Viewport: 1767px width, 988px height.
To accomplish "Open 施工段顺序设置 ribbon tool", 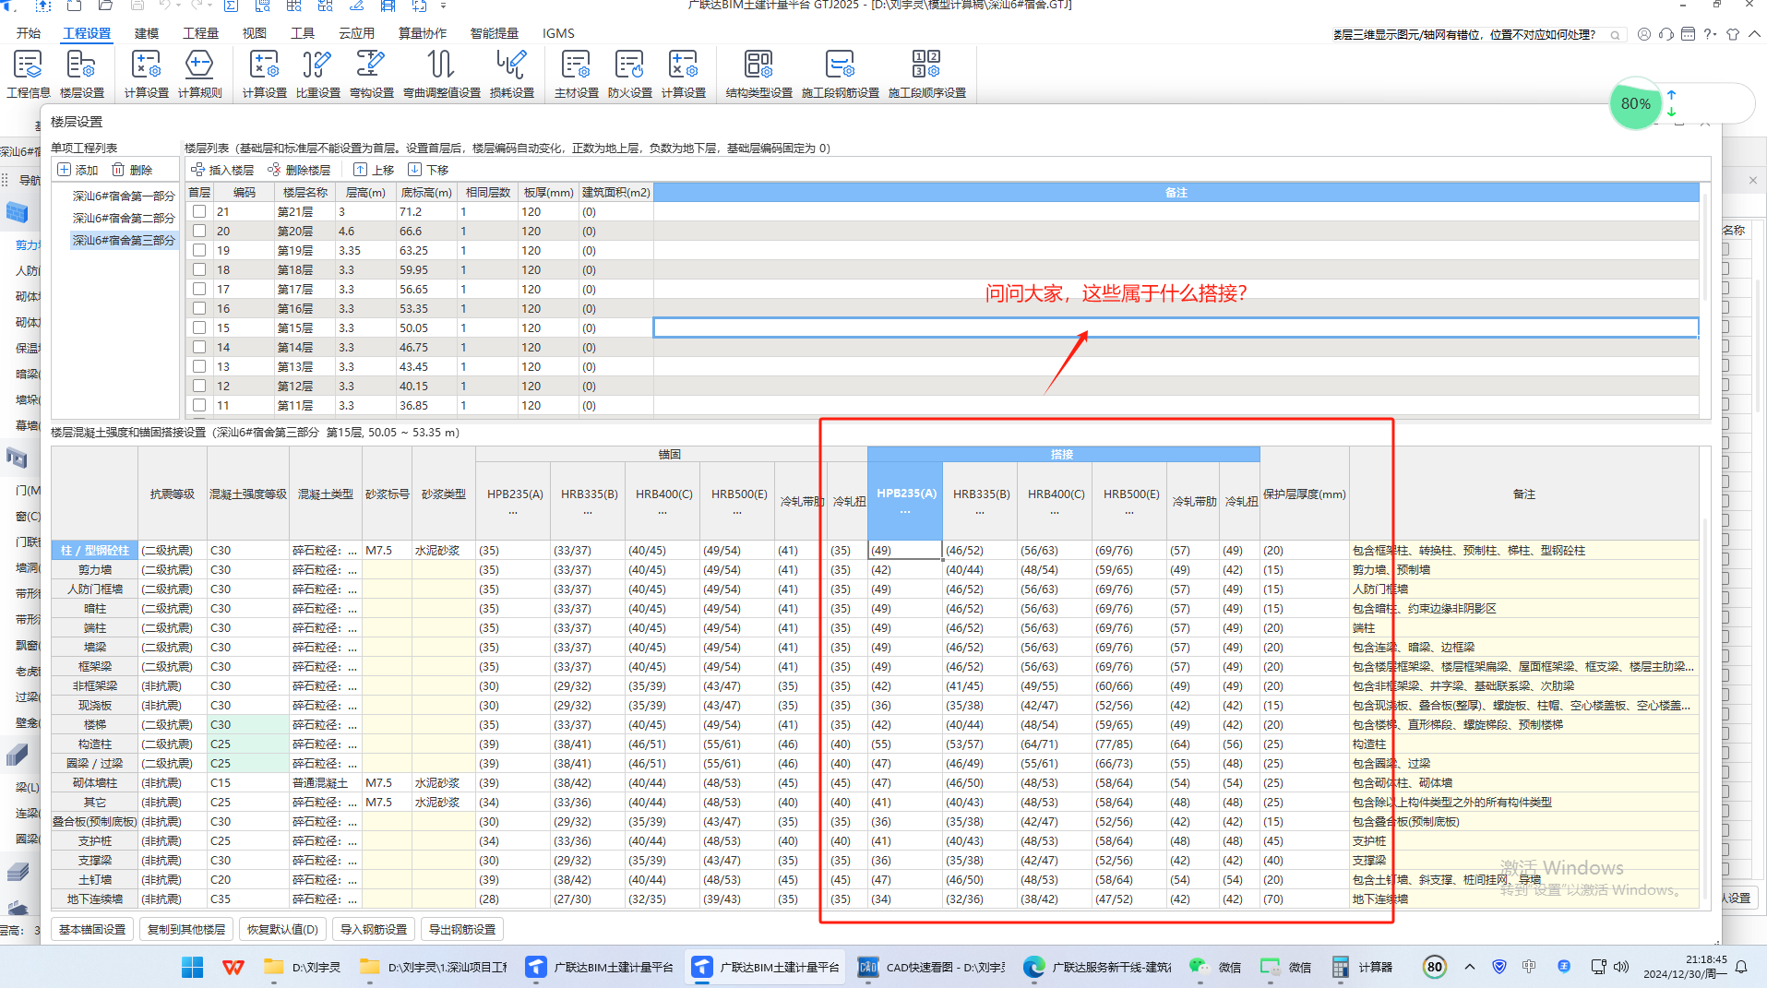I will click(x=926, y=74).
